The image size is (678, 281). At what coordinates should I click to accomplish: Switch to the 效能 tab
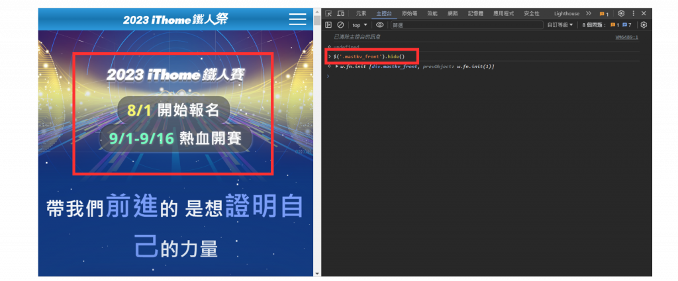click(x=432, y=13)
